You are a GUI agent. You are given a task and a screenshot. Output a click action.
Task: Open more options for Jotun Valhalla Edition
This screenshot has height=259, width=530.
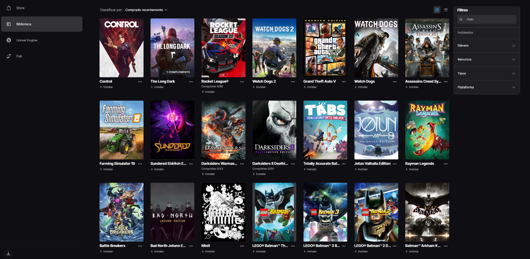pos(395,164)
